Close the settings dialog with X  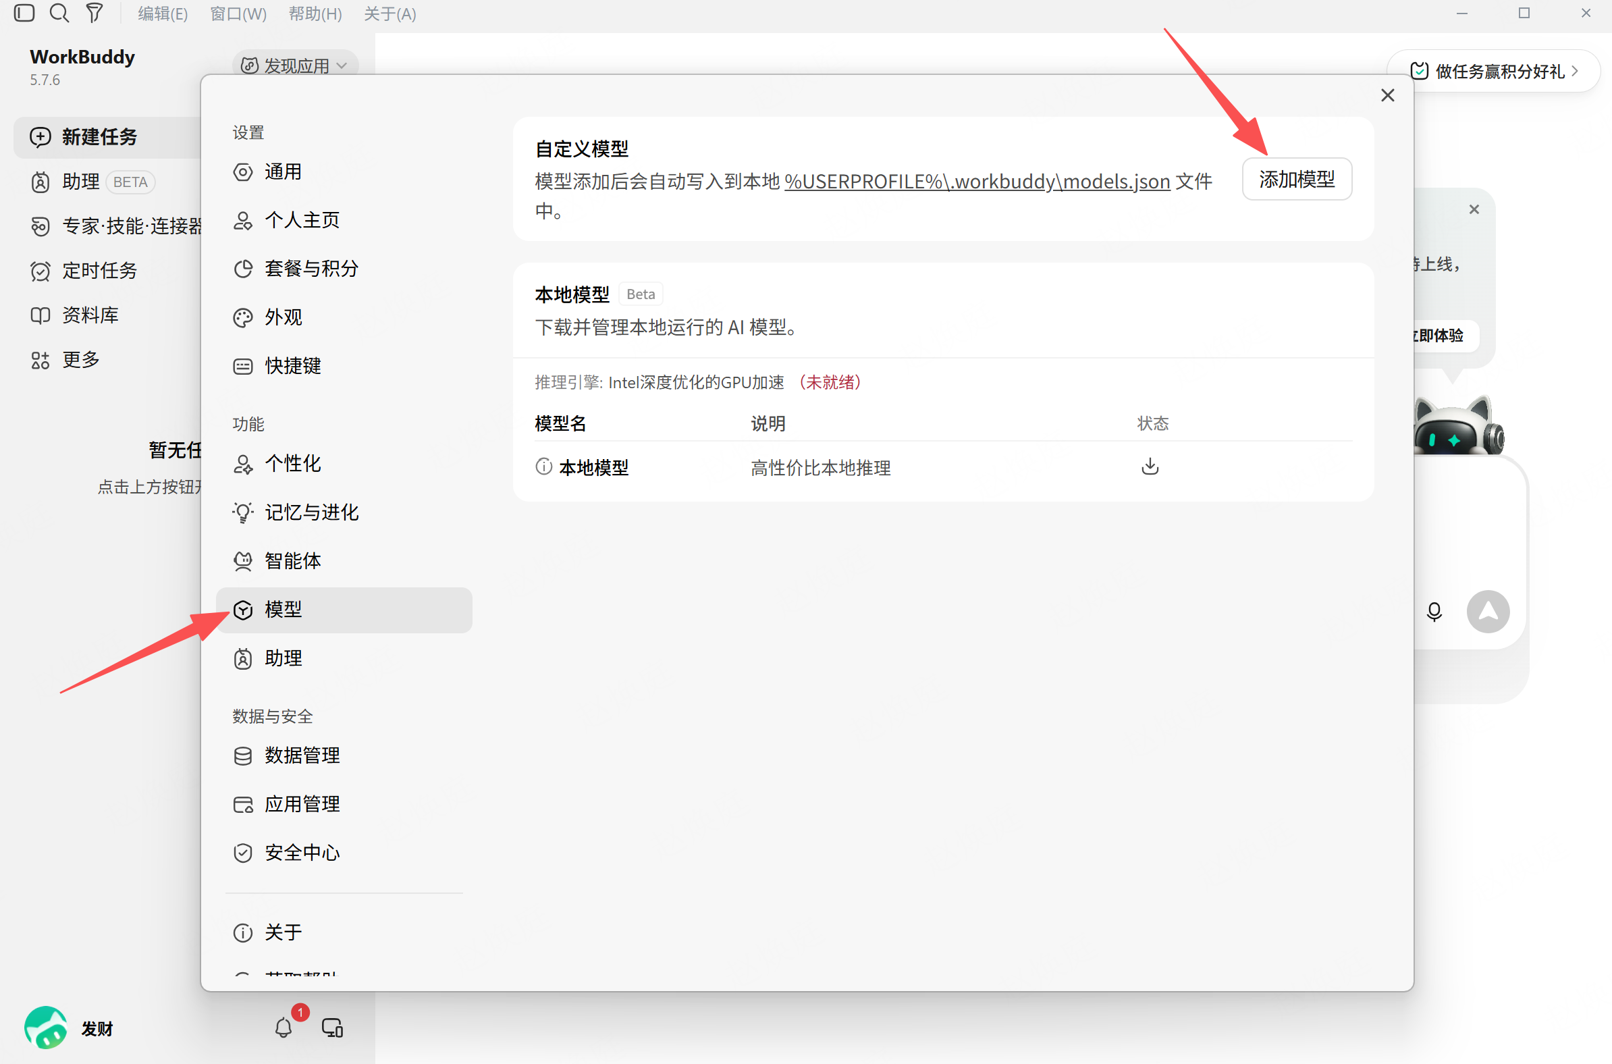(1387, 96)
